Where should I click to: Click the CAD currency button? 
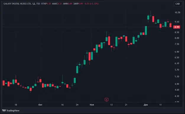point(178,4)
